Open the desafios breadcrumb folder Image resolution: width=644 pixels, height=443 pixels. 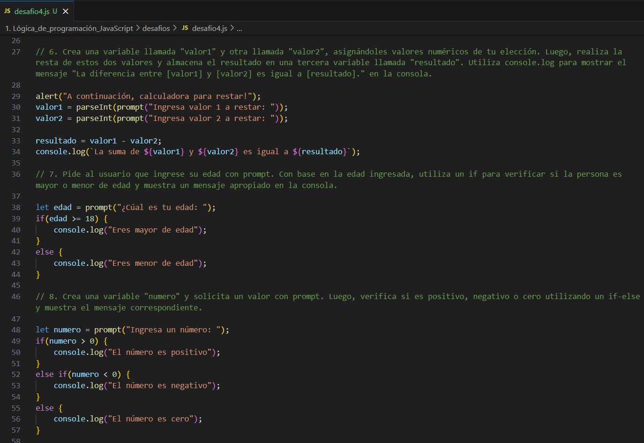click(156, 28)
